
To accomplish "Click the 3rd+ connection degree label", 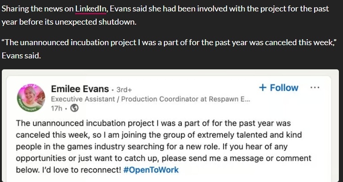I will (x=124, y=89).
